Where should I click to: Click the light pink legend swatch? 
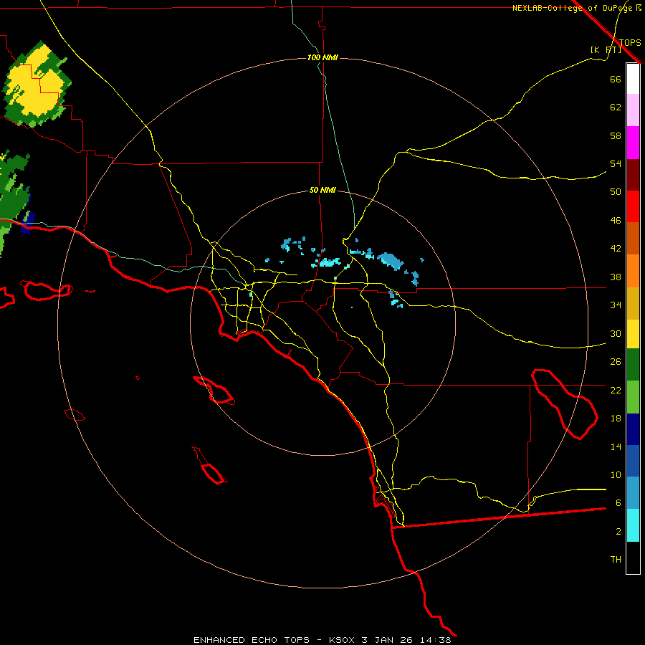click(x=633, y=110)
